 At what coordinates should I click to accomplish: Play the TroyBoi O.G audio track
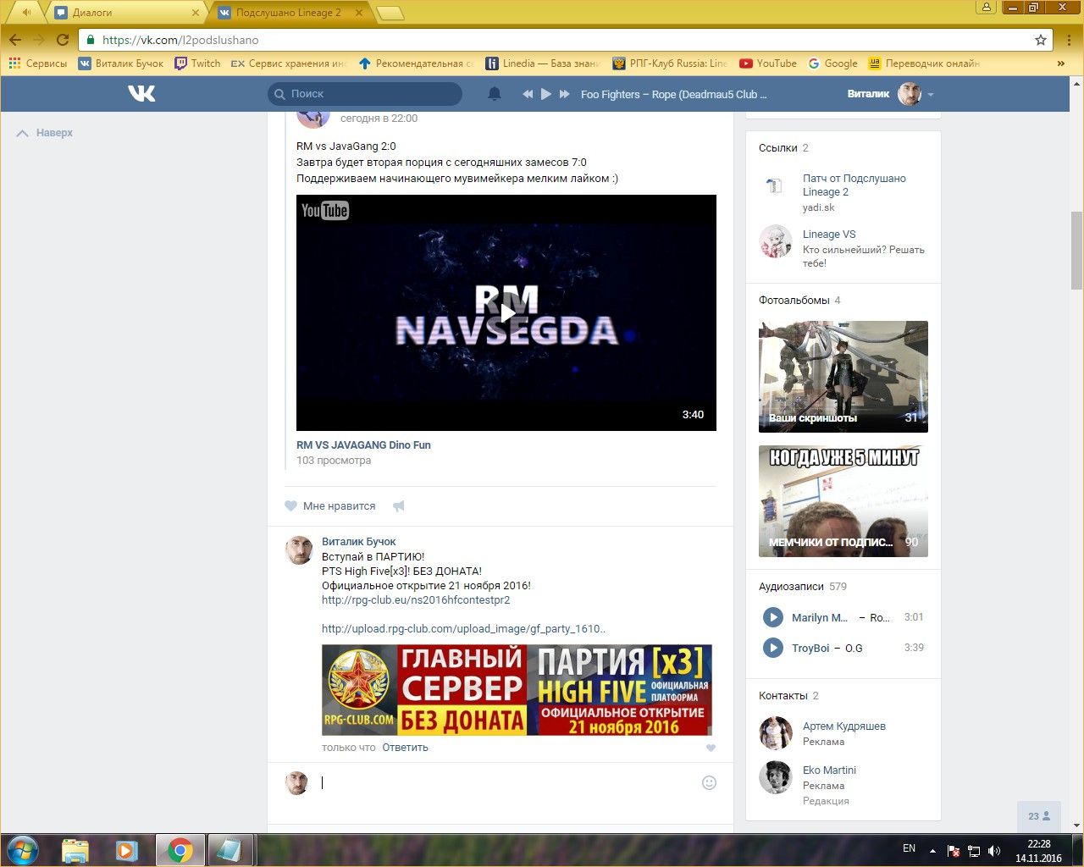tap(772, 648)
